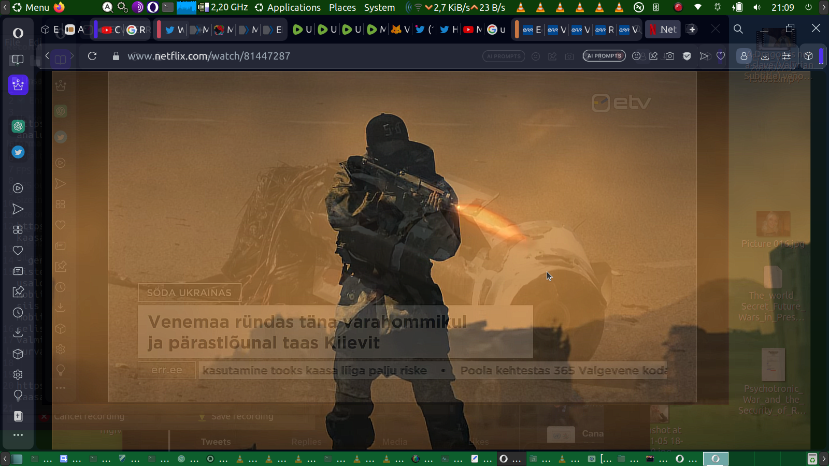
Task: Open the emoji reaction icon in address bar
Action: tap(636, 56)
